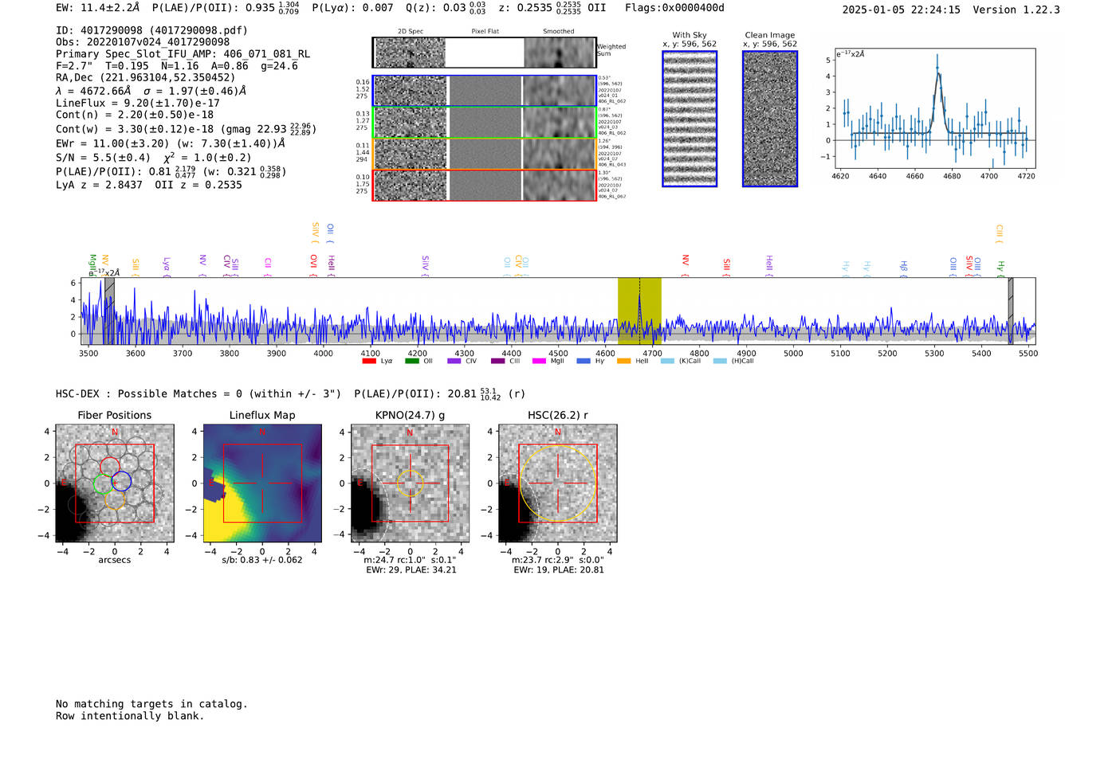Click the blue Hγ legend swatch
The image size is (1116, 759).
tap(584, 362)
